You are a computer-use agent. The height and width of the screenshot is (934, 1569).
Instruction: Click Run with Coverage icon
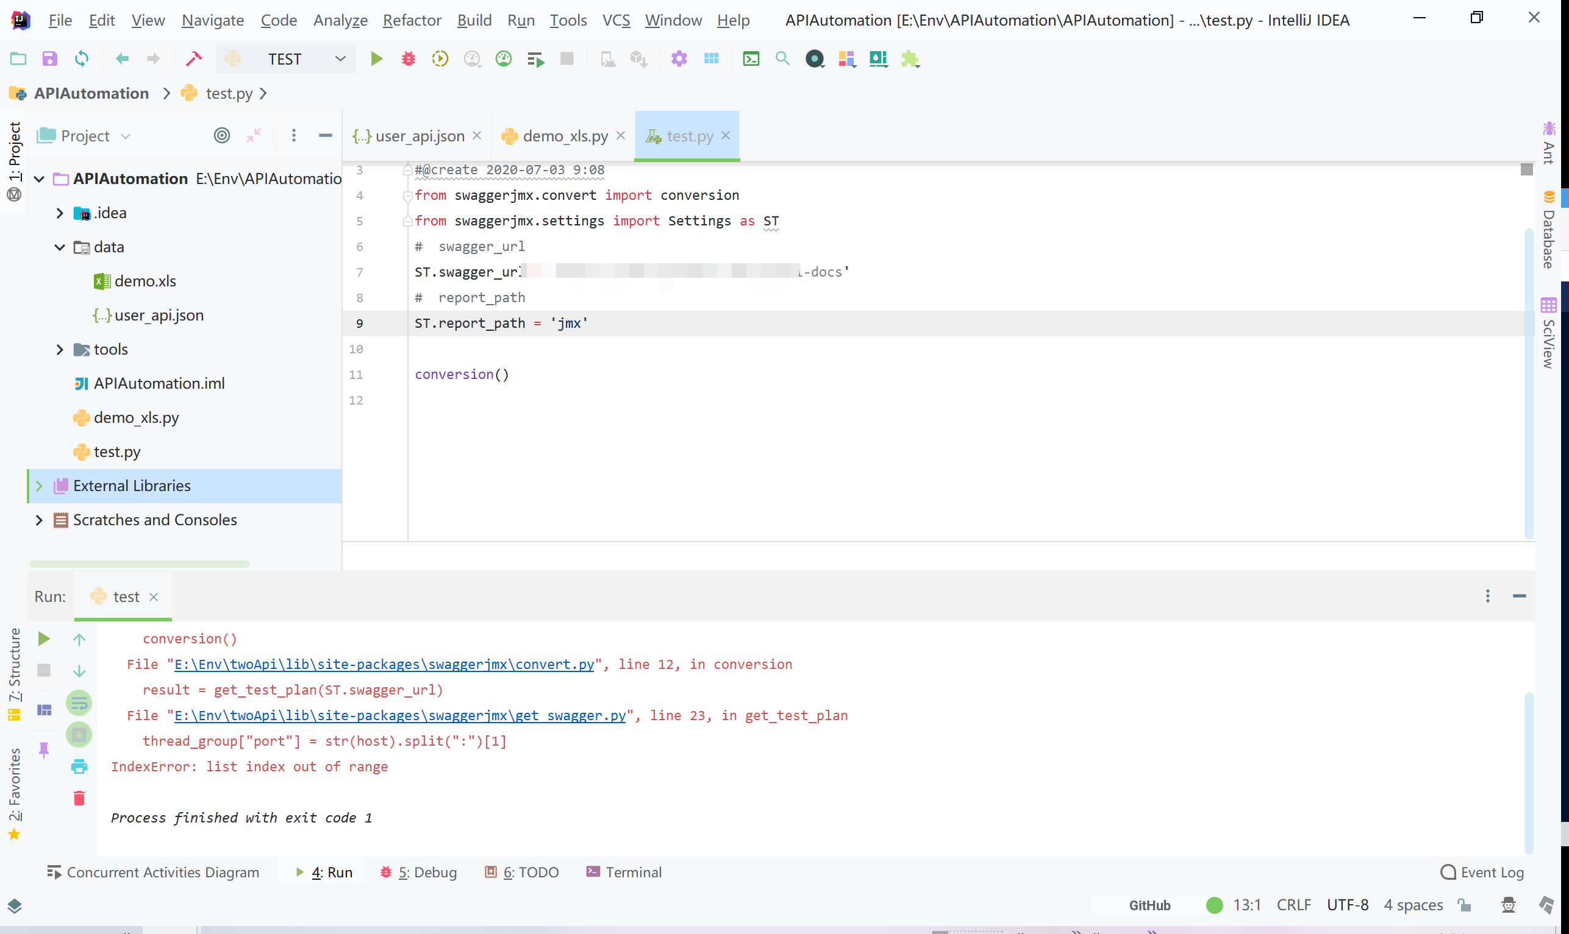point(440,58)
